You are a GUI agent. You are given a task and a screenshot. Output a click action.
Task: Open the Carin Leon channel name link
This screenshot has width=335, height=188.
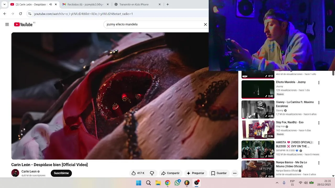(x=29, y=172)
